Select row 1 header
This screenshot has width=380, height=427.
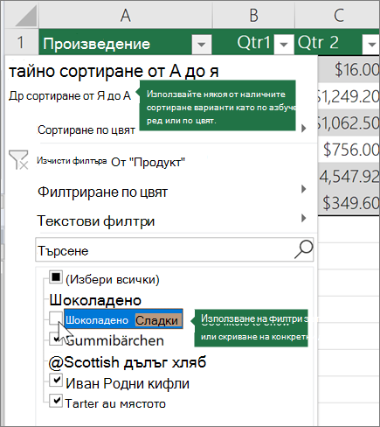click(x=20, y=42)
